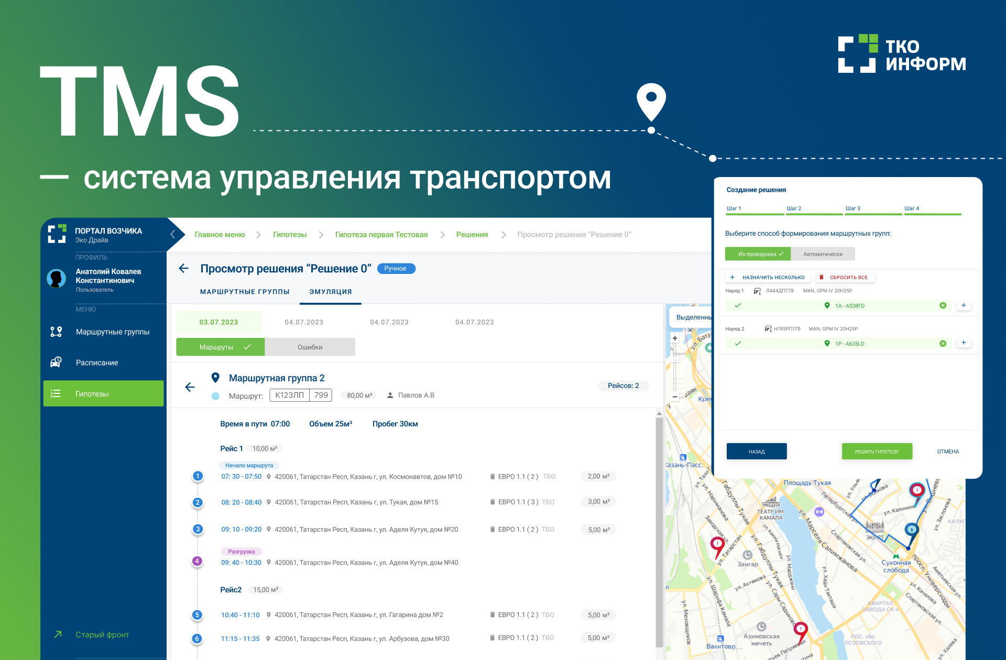Click back arrow next to Просмотр решения
The height and width of the screenshot is (660, 1006).
183,269
